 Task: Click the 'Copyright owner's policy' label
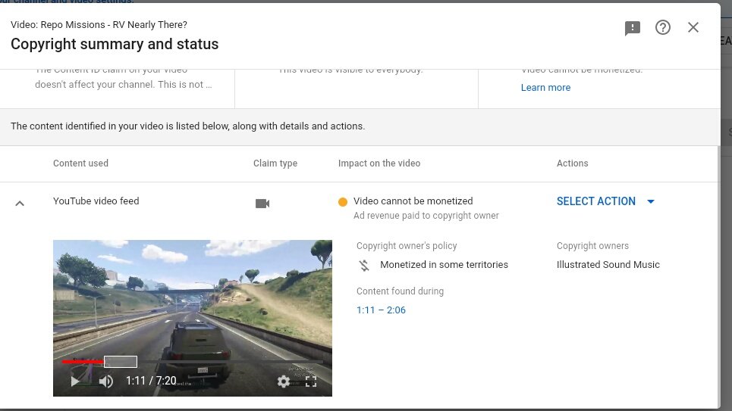407,246
